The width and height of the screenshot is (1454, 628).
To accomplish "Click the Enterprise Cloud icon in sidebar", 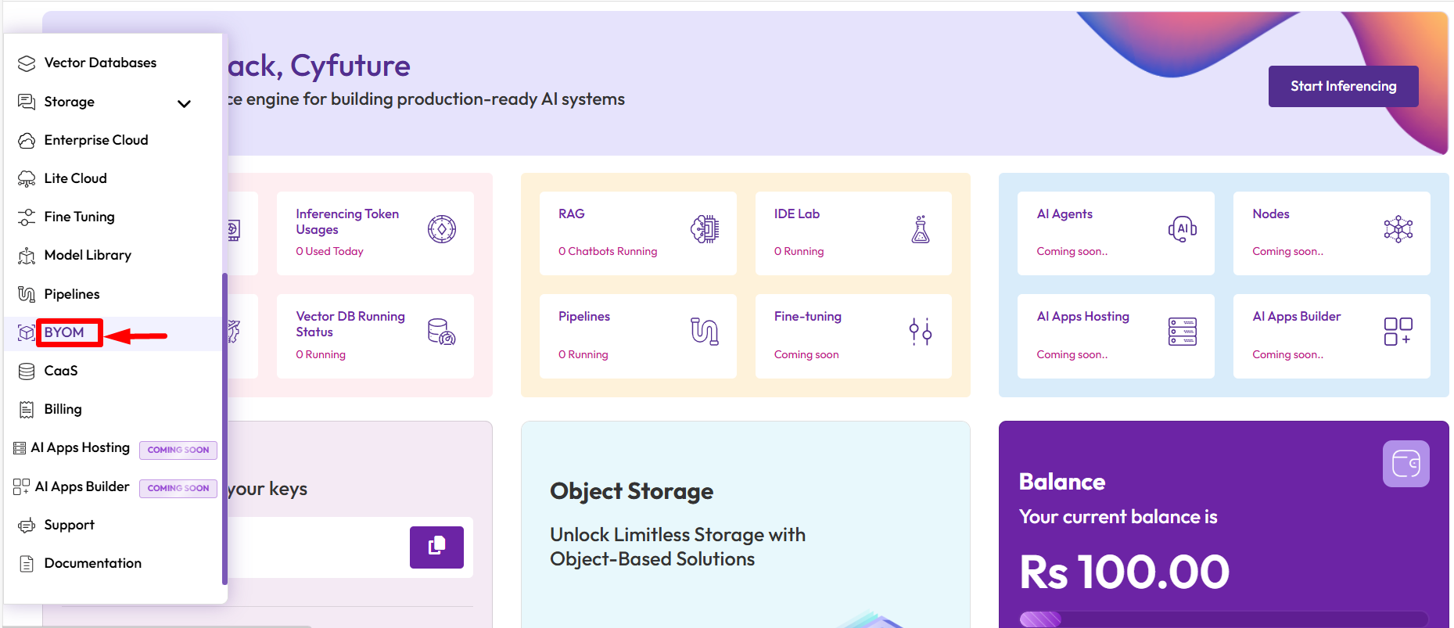I will click(x=27, y=141).
